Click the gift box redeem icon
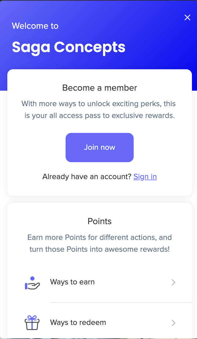 [32, 323]
